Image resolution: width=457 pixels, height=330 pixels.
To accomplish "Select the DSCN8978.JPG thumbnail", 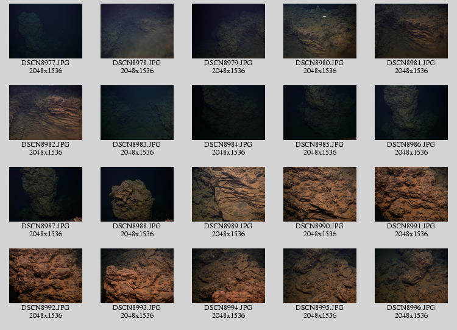I will coord(137,31).
